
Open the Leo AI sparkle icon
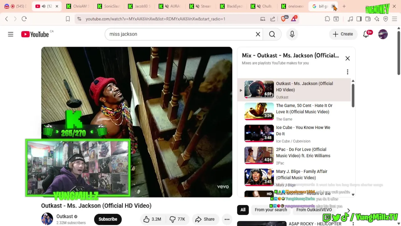coord(377,19)
